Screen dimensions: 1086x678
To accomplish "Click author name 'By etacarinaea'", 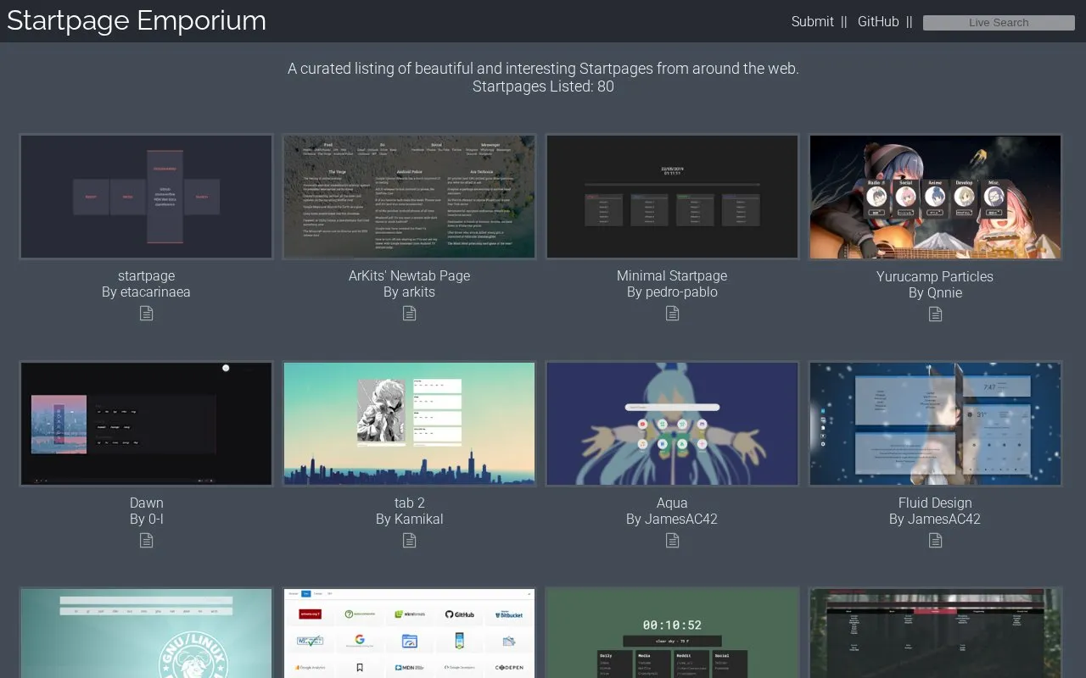I will coord(146,292).
